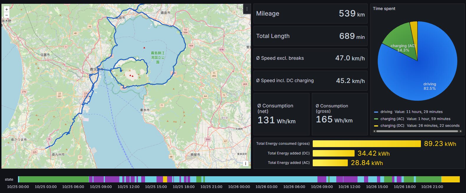Show map attribution info button
466x193 pixels.
point(245,164)
